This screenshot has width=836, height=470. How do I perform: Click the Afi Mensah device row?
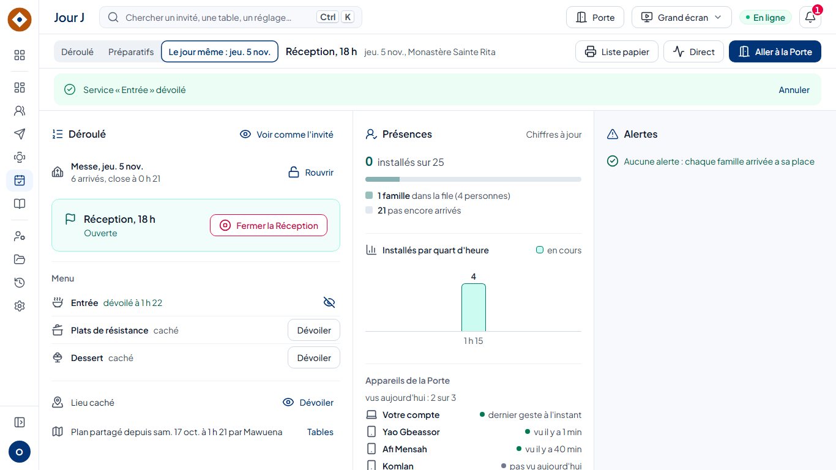(474, 449)
